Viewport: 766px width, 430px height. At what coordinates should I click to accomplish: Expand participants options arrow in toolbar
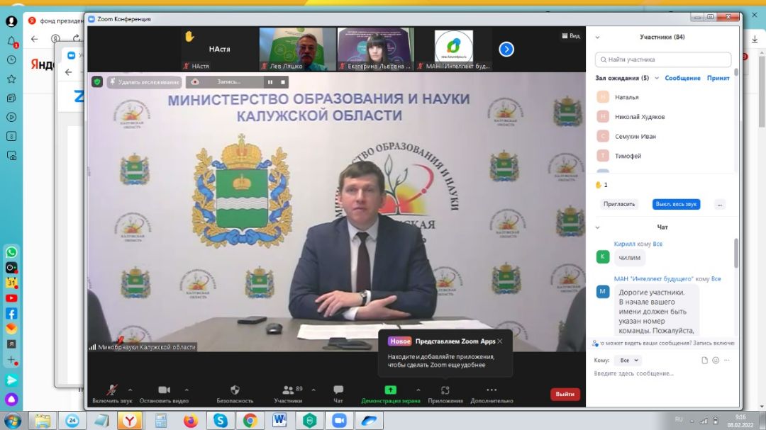pos(313,390)
